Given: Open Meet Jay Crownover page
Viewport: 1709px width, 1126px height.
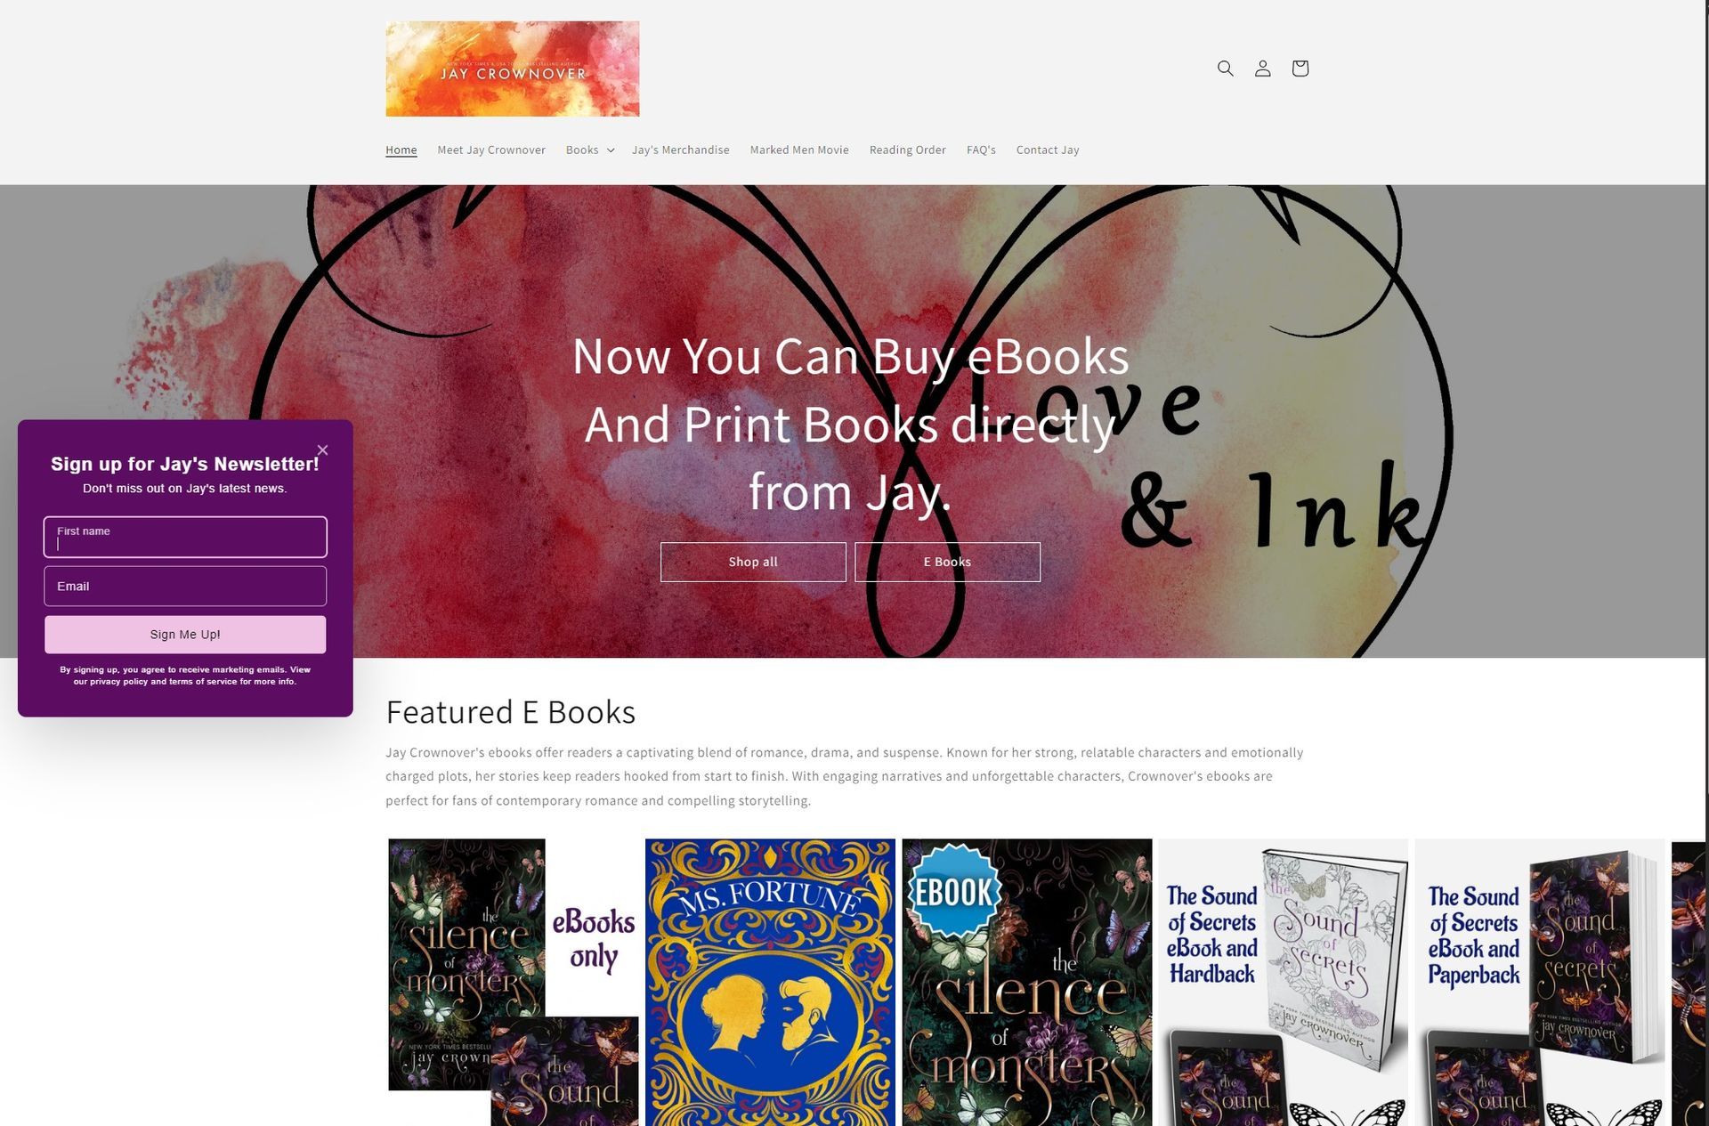Looking at the screenshot, I should [491, 150].
